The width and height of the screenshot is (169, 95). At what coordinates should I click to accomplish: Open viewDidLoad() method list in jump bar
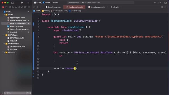click(x=75, y=11)
